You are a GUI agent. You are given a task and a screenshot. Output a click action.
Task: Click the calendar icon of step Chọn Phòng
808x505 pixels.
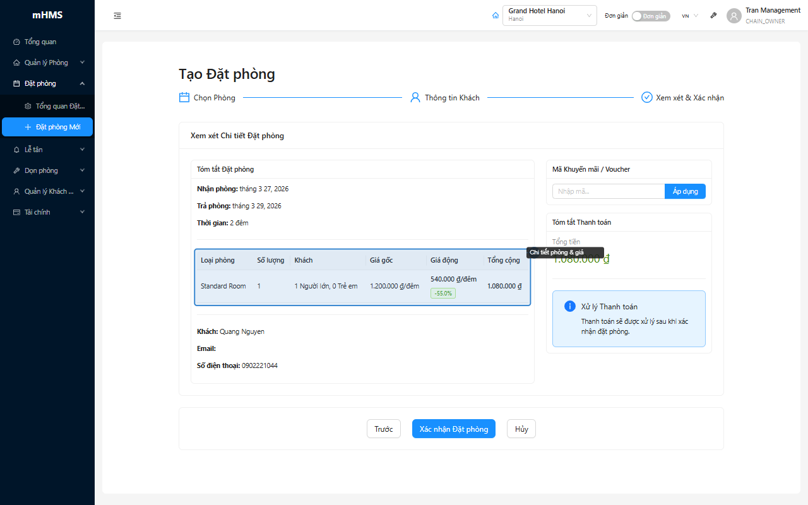[x=184, y=97]
